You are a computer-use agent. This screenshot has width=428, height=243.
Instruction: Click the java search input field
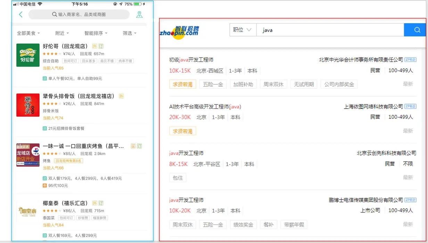330,30
